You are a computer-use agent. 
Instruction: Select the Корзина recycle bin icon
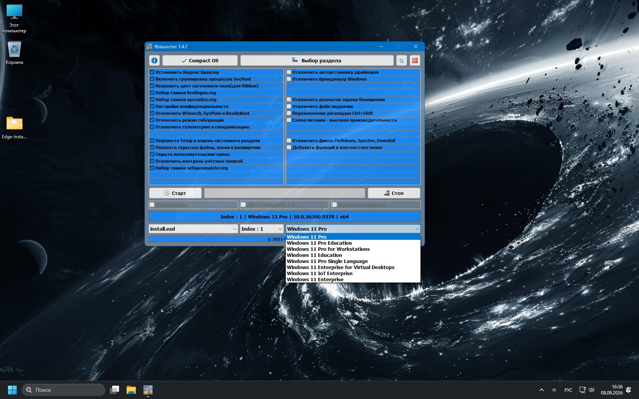point(14,53)
